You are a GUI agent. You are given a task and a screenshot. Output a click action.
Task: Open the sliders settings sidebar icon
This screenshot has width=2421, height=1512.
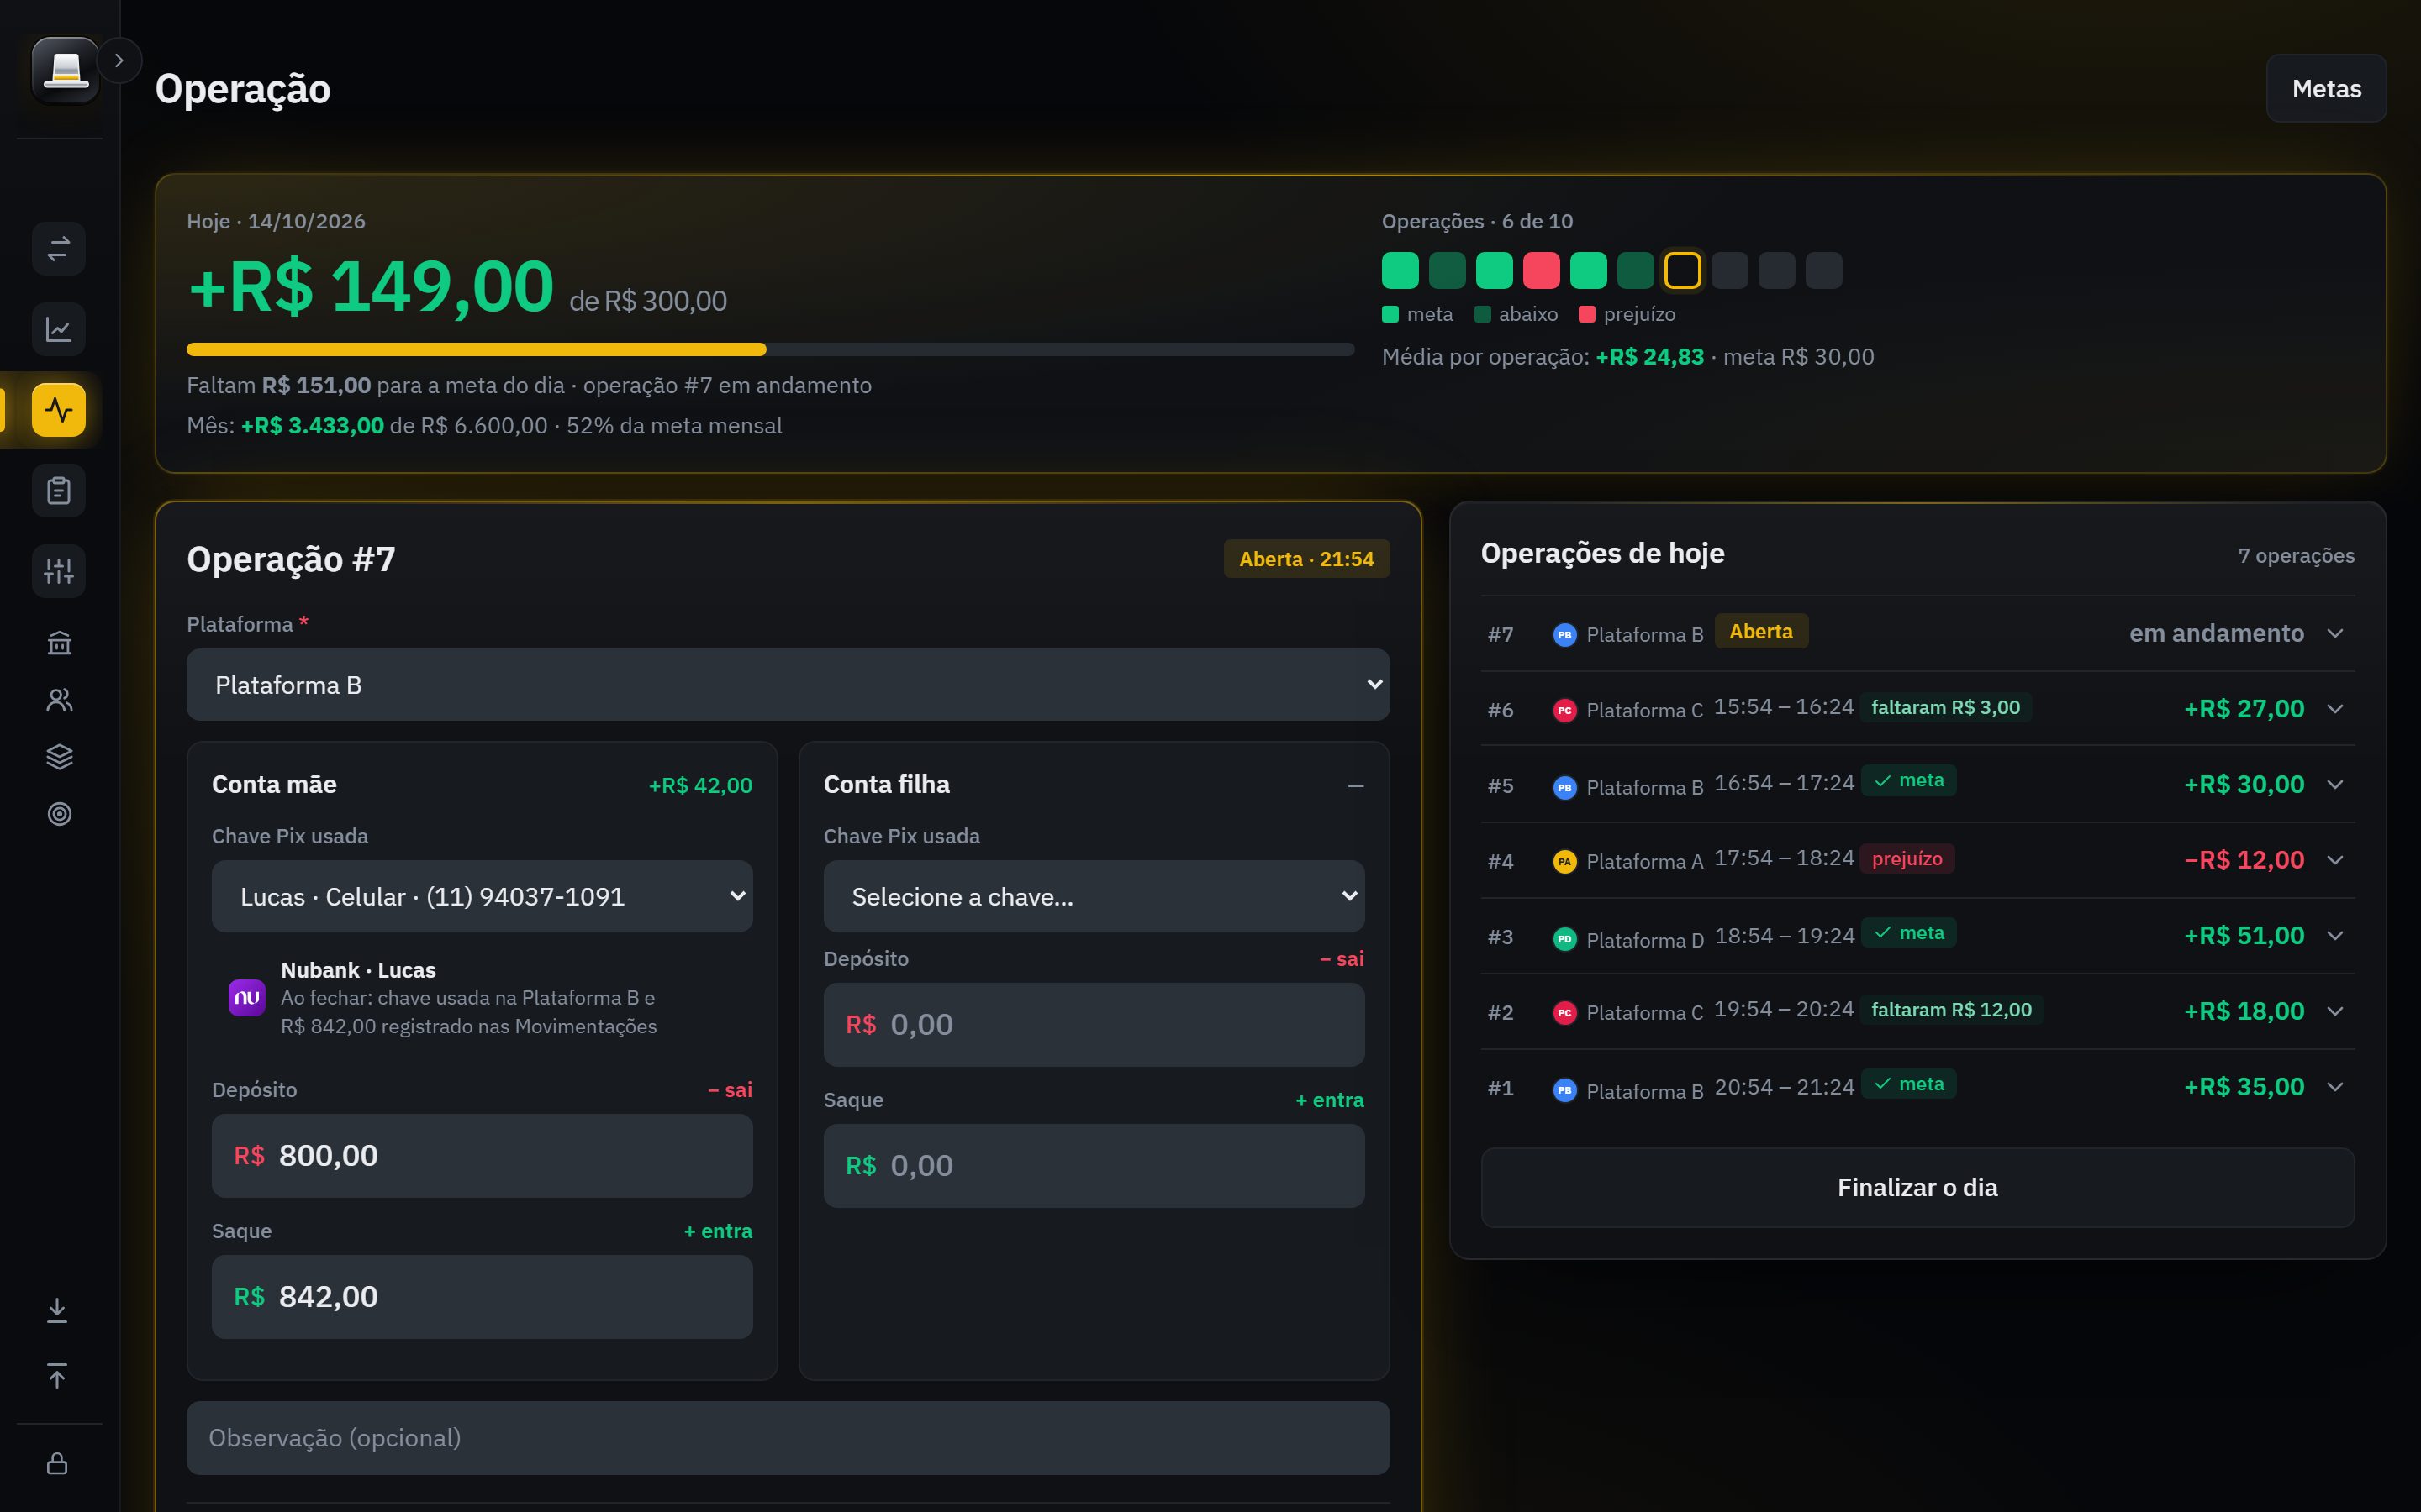point(59,571)
